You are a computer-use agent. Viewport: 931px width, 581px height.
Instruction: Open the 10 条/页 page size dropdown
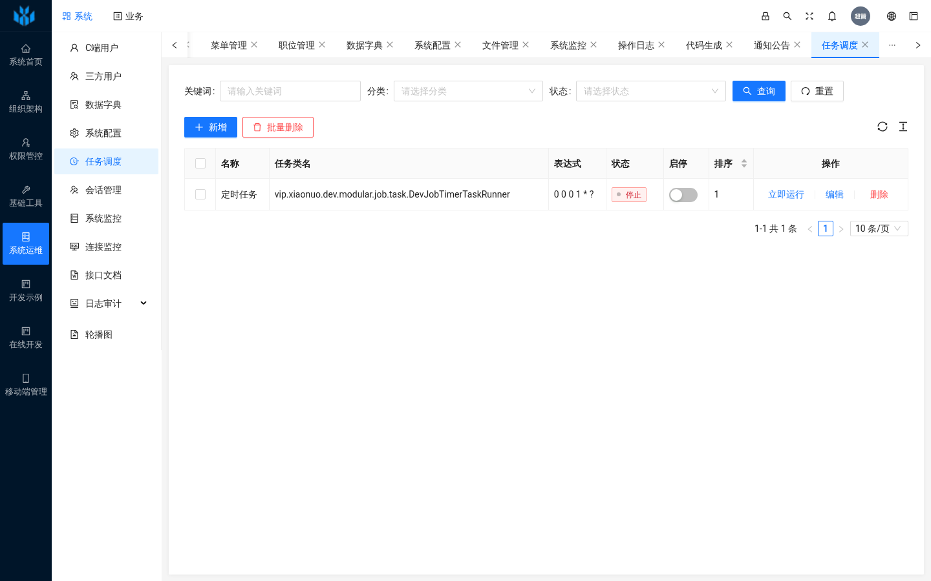(x=879, y=229)
